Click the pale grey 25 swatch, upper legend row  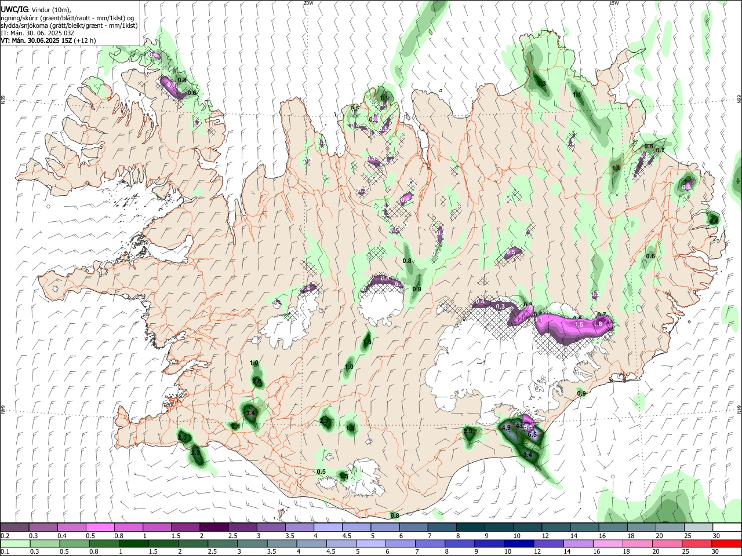pos(699,527)
